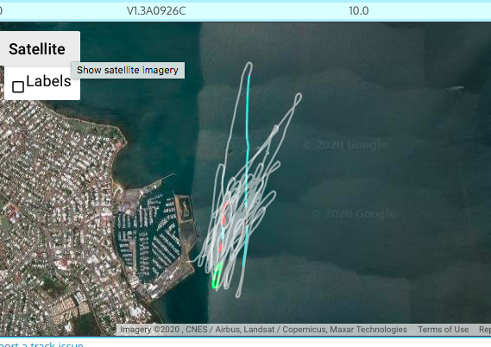Screen dimensions: 491x347
Task: Select the V1.3A0926C table cell
Action: point(156,11)
